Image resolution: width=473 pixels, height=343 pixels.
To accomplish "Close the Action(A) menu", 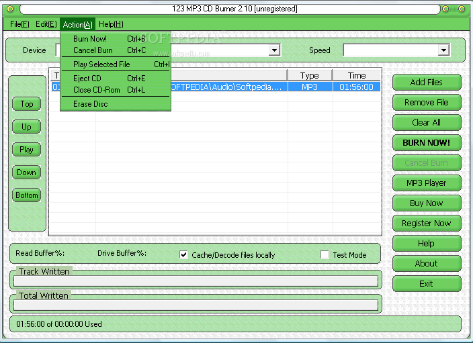I will tap(77, 24).
